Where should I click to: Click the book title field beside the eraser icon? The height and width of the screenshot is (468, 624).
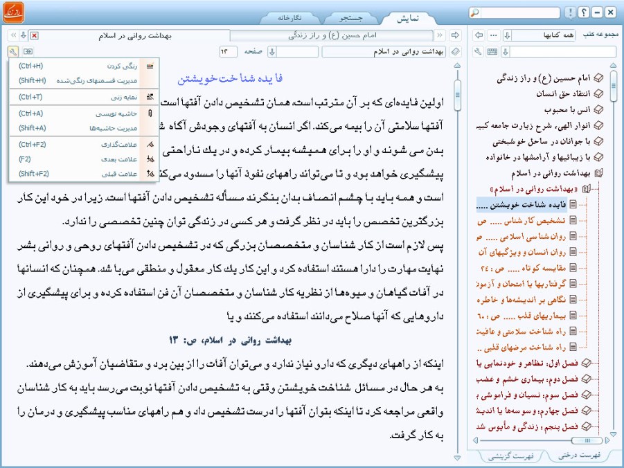coord(384,52)
